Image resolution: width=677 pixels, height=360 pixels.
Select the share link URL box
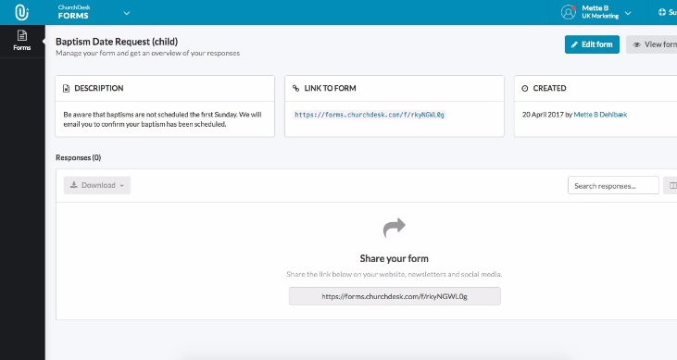[x=395, y=296]
